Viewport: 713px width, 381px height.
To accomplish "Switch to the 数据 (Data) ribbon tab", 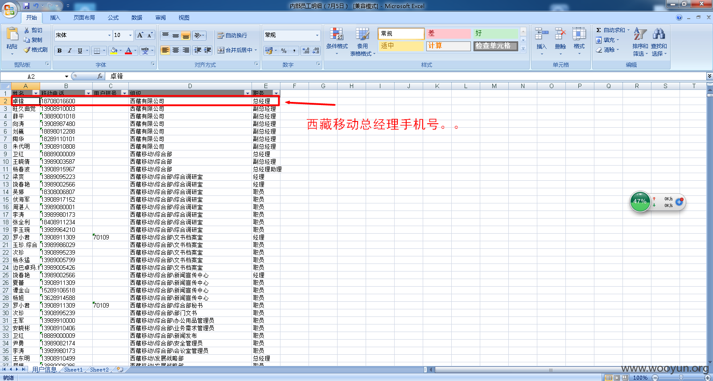I will pyautogui.click(x=137, y=18).
